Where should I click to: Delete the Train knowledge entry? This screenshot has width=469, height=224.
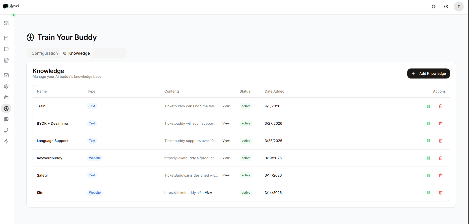click(441, 106)
